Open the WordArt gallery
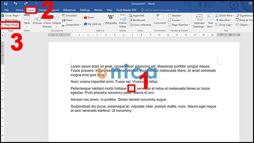This screenshot has width=254, height=143. pyautogui.click(x=224, y=20)
